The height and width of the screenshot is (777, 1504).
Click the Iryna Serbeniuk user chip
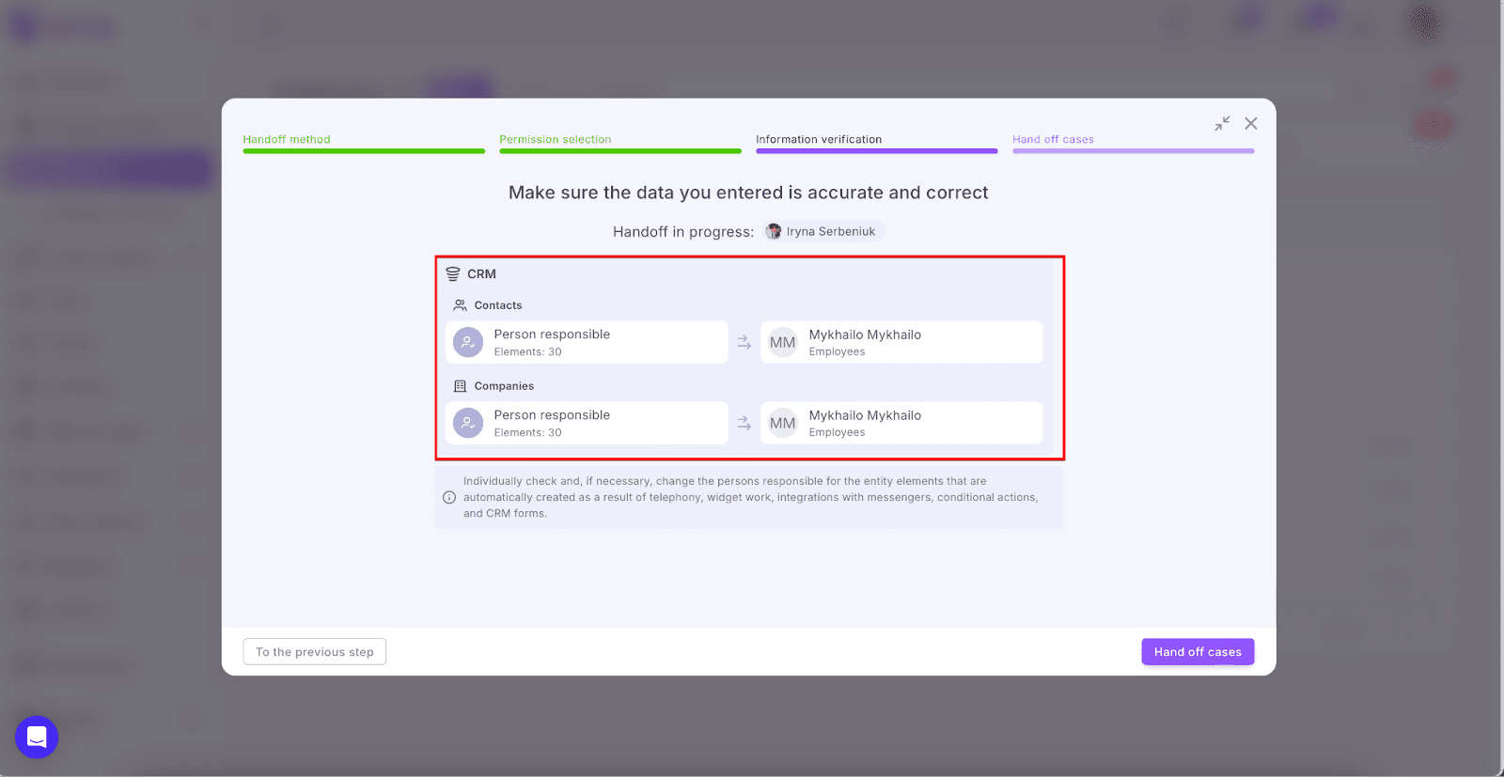point(822,232)
